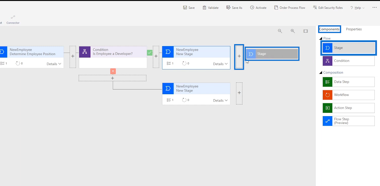Select the Workflow component
380x186 pixels.
pos(349,95)
